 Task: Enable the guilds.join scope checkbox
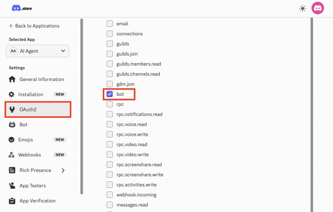pyautogui.click(x=109, y=54)
